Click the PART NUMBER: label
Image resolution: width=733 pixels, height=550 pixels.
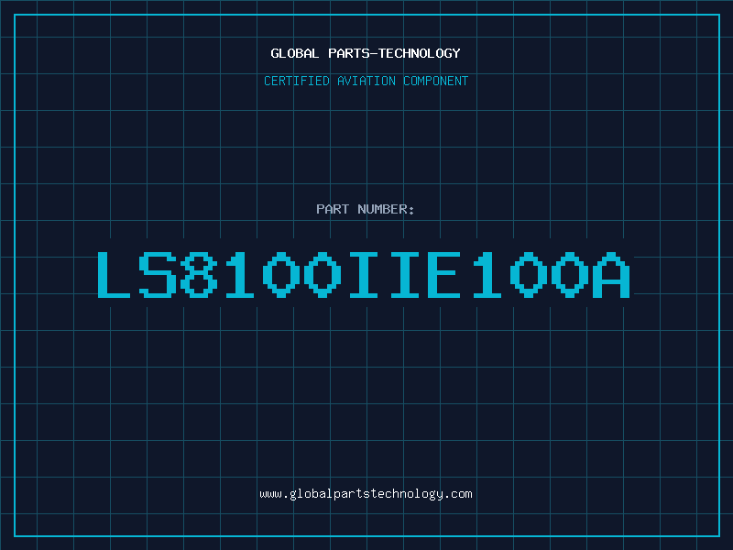pos(366,209)
